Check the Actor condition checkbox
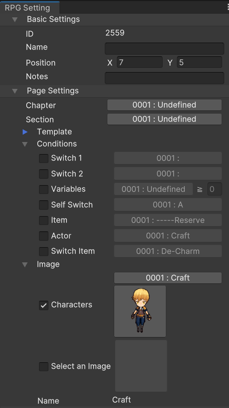 44,236
